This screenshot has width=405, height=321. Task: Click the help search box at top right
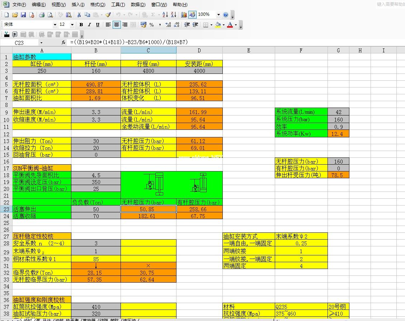[x=391, y=4]
